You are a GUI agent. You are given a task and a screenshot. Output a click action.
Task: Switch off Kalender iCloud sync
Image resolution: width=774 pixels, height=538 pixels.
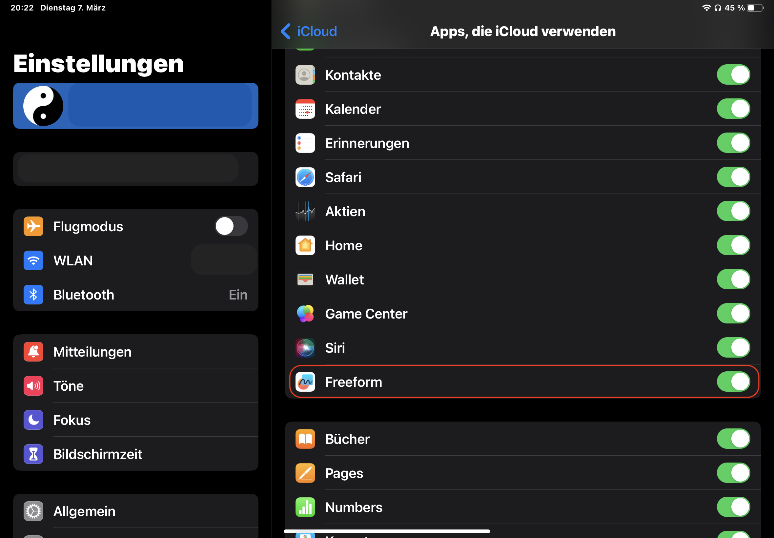point(733,109)
